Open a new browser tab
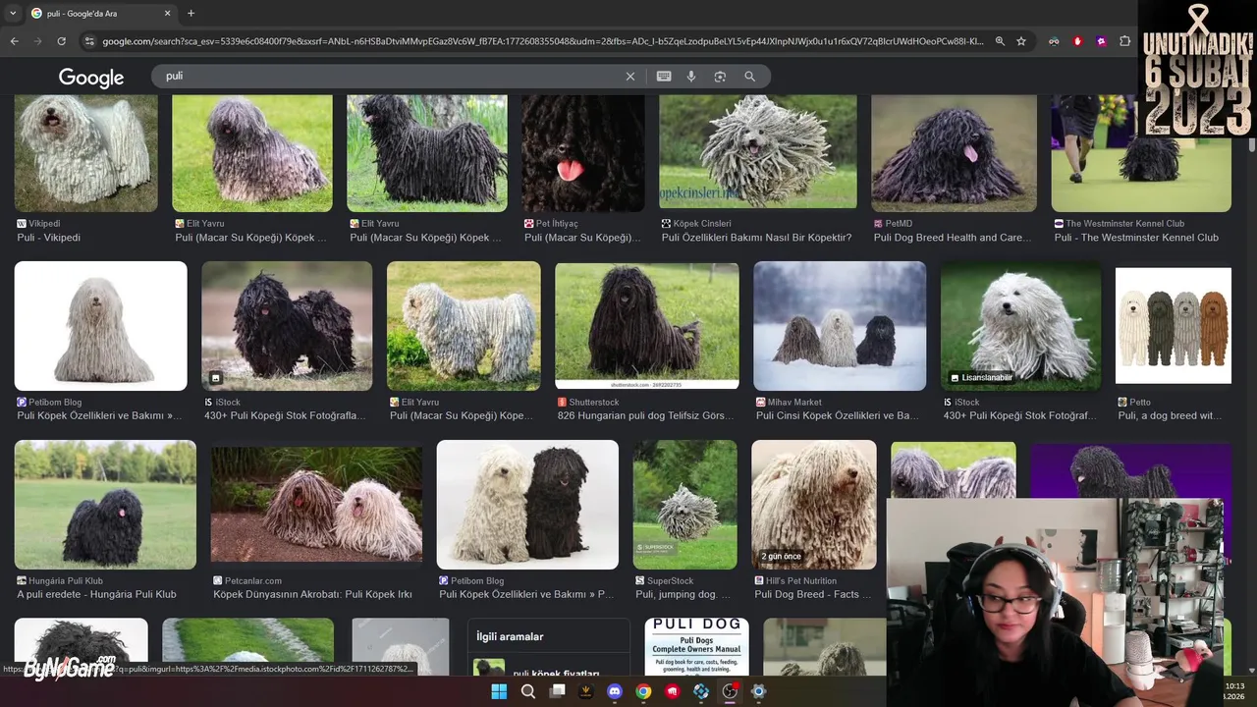Screen dimensions: 1257x707 click(191, 14)
